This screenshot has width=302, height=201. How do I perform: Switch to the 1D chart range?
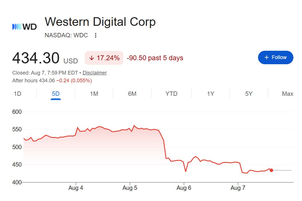[x=18, y=94]
